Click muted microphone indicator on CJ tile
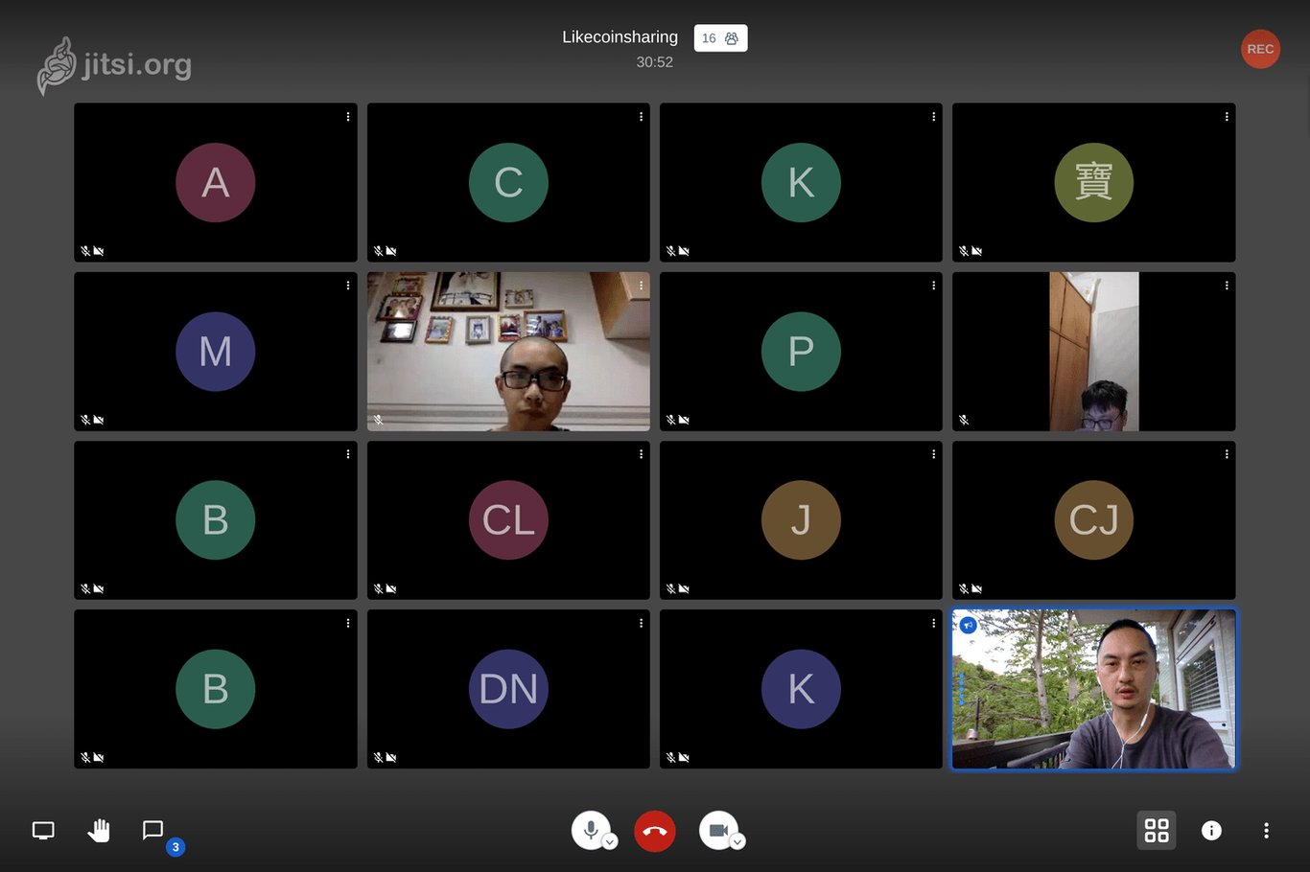Screen dimensions: 1310x872 click(964, 588)
